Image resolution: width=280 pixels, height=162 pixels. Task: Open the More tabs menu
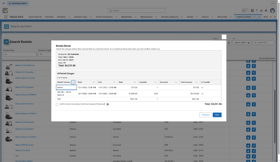point(267,17)
